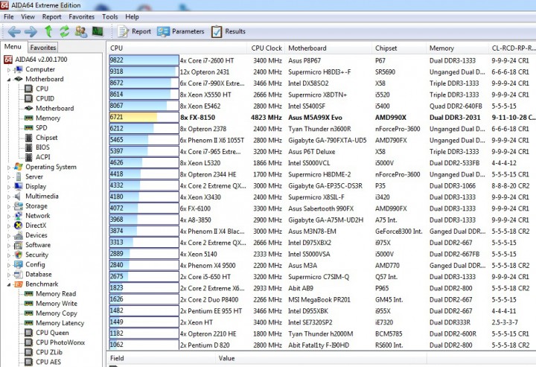Screen dimensions: 536x367
Task: Click the Devices icon in tree
Action: coord(18,235)
